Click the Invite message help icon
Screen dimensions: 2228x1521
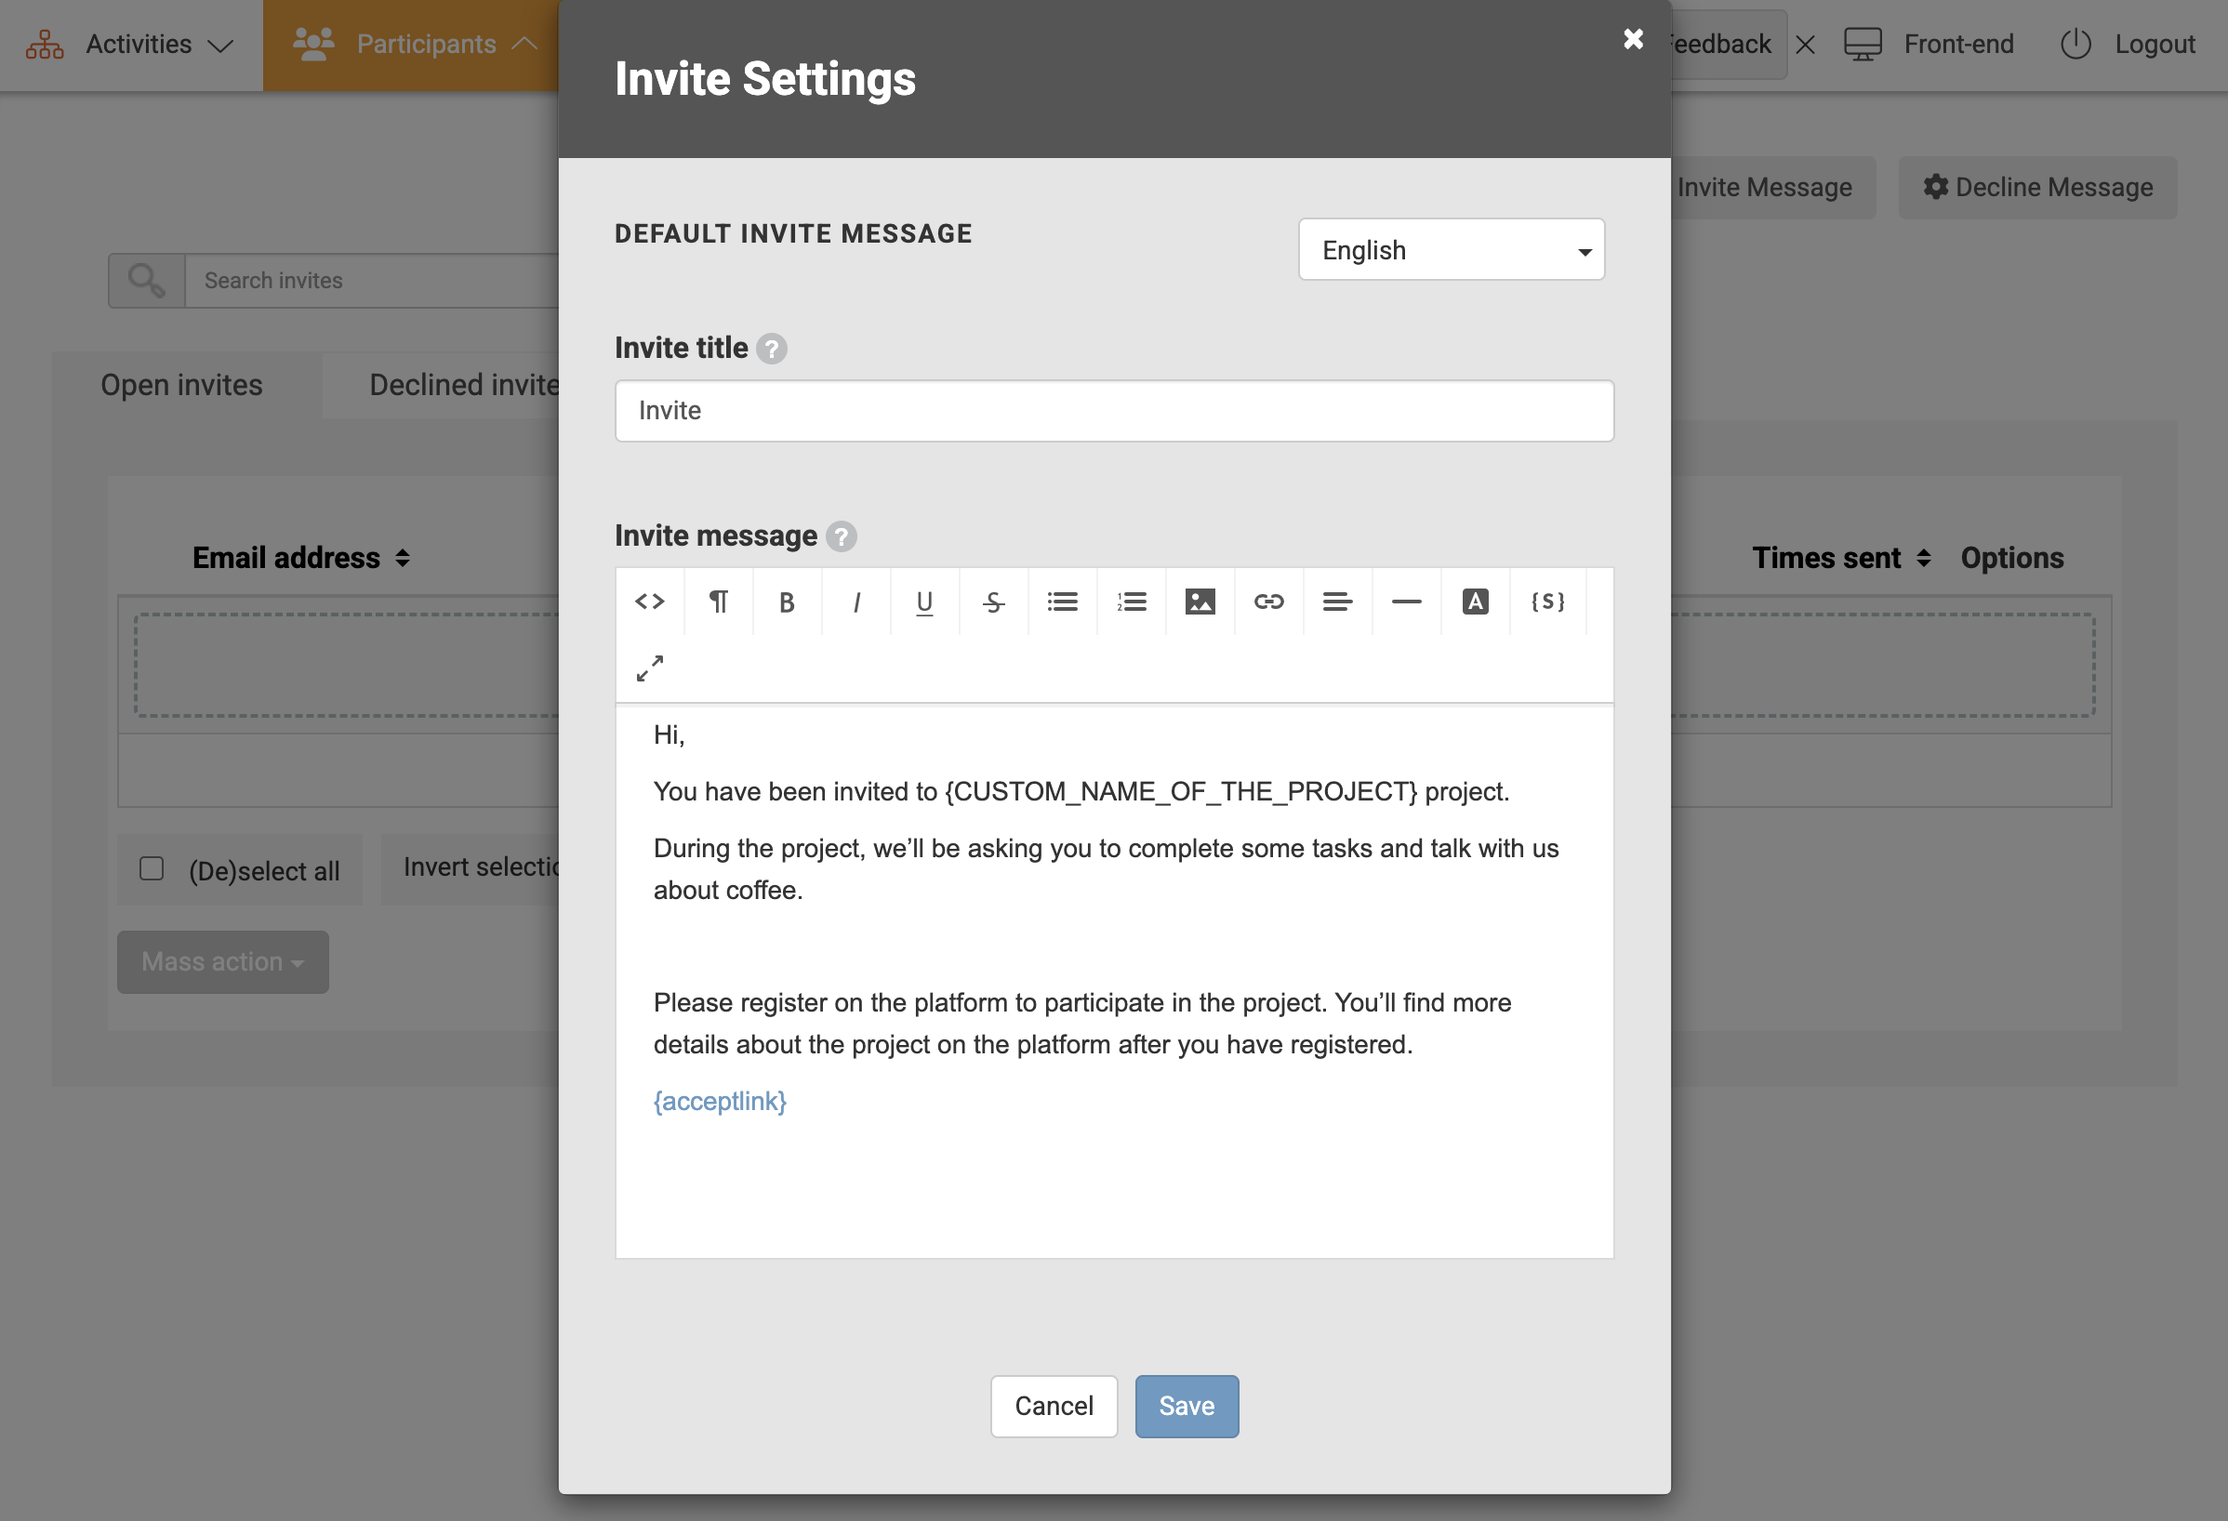click(x=841, y=536)
